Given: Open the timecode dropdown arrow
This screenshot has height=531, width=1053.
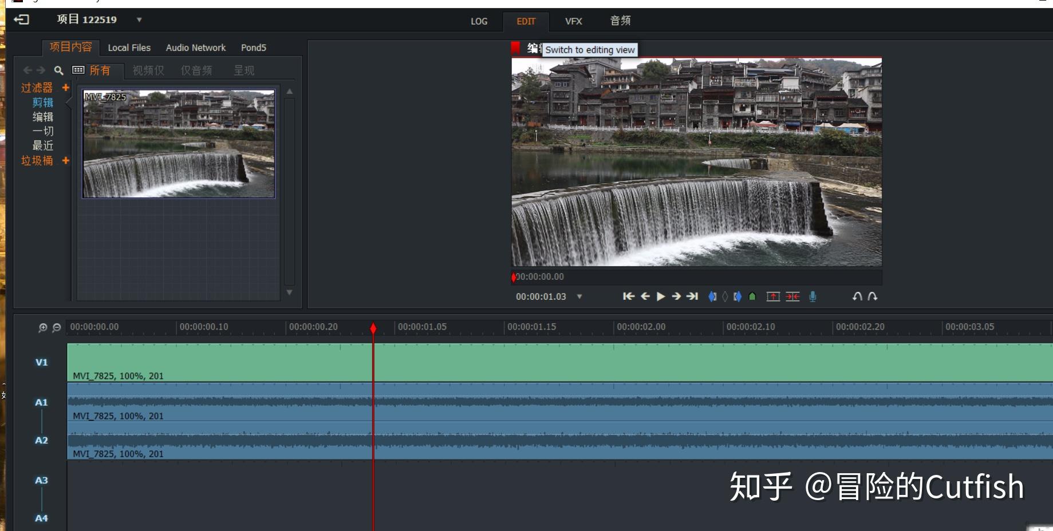Looking at the screenshot, I should [579, 296].
